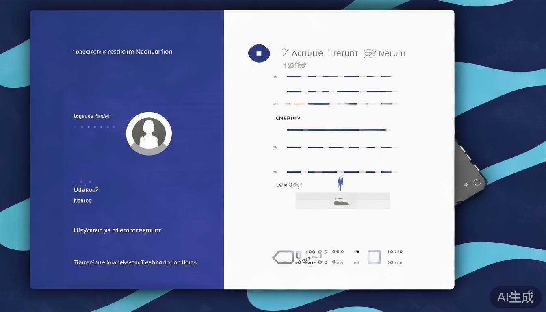Click the gray tag-shaped icon
546x312 pixels.
point(283,257)
